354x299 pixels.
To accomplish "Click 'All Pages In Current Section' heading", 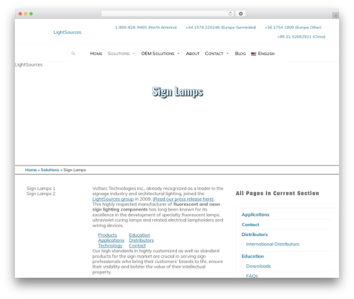I will [x=278, y=193].
